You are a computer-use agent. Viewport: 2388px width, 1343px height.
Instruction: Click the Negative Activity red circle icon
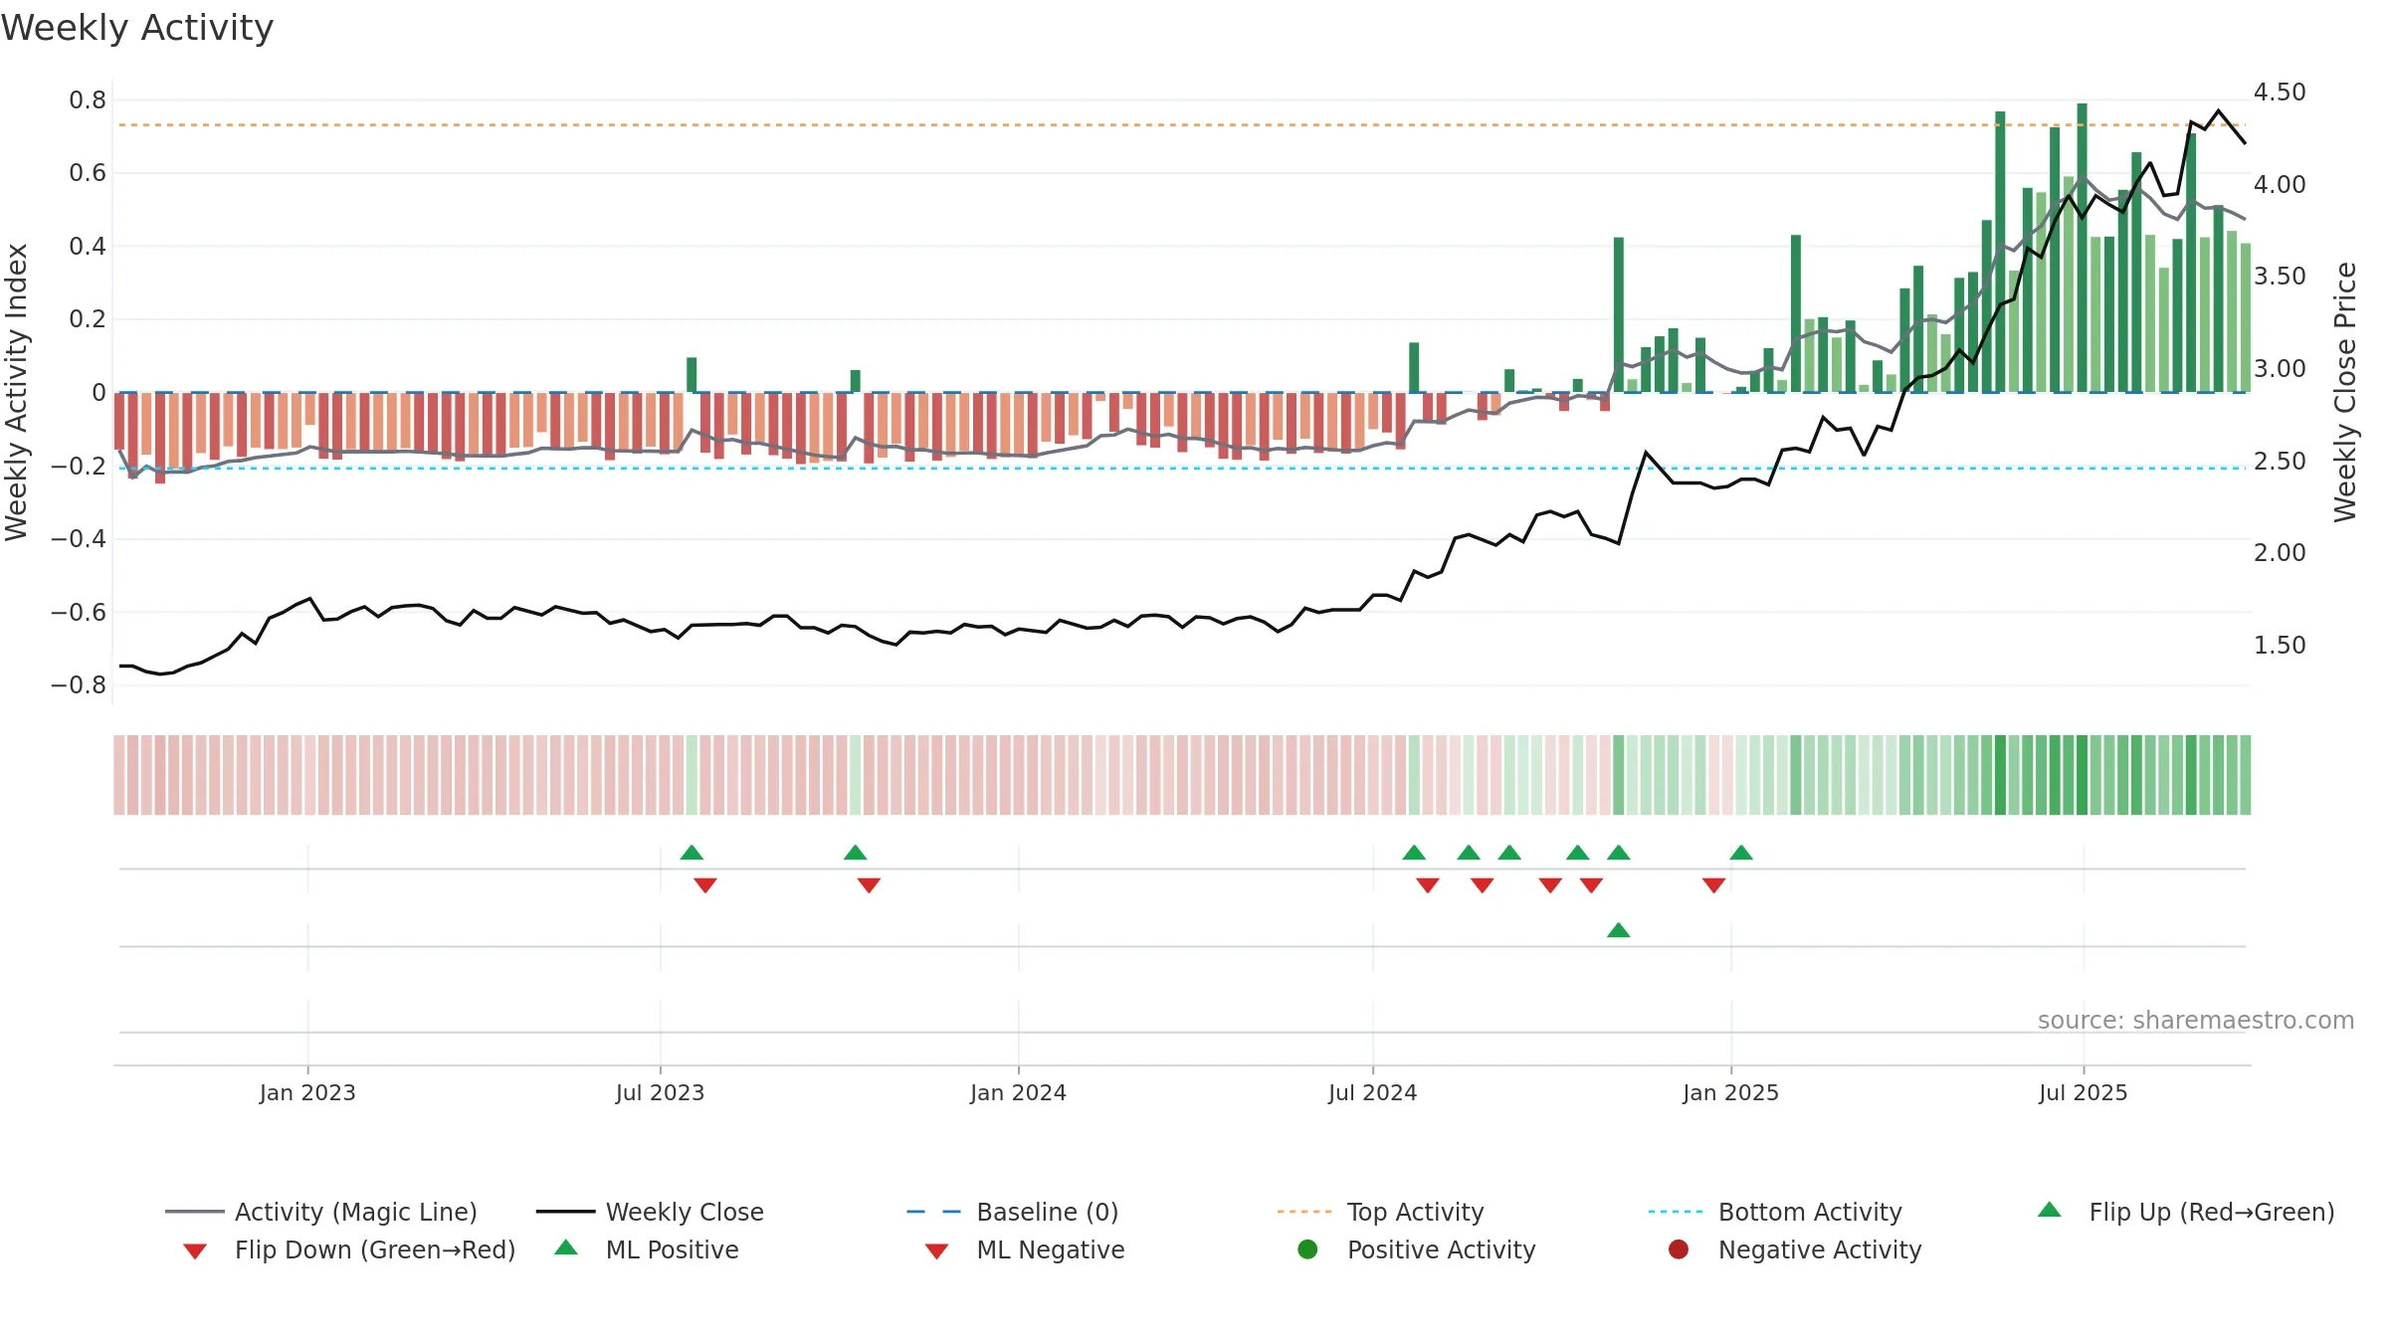click(x=1679, y=1248)
